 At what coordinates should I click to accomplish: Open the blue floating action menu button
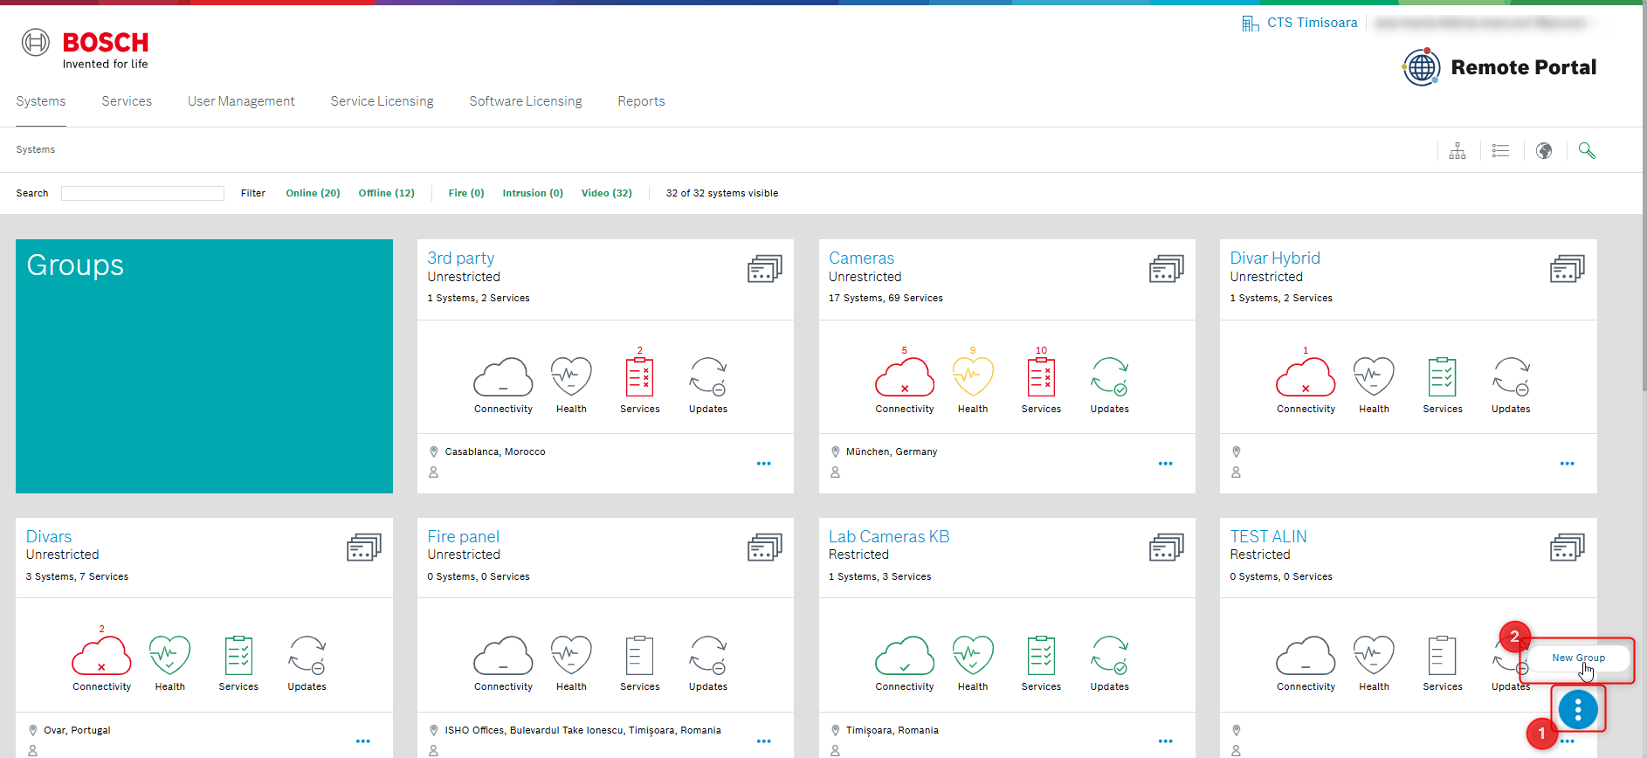coord(1578,709)
